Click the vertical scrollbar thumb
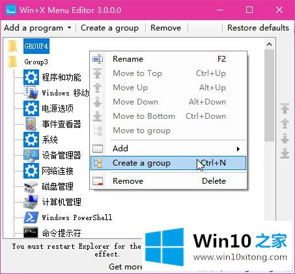Screen dimensions: 295x274 click(269, 95)
